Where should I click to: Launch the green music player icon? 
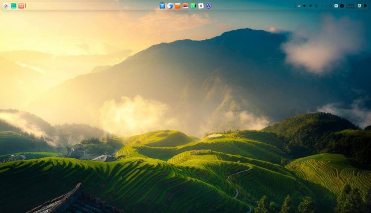click(x=193, y=6)
